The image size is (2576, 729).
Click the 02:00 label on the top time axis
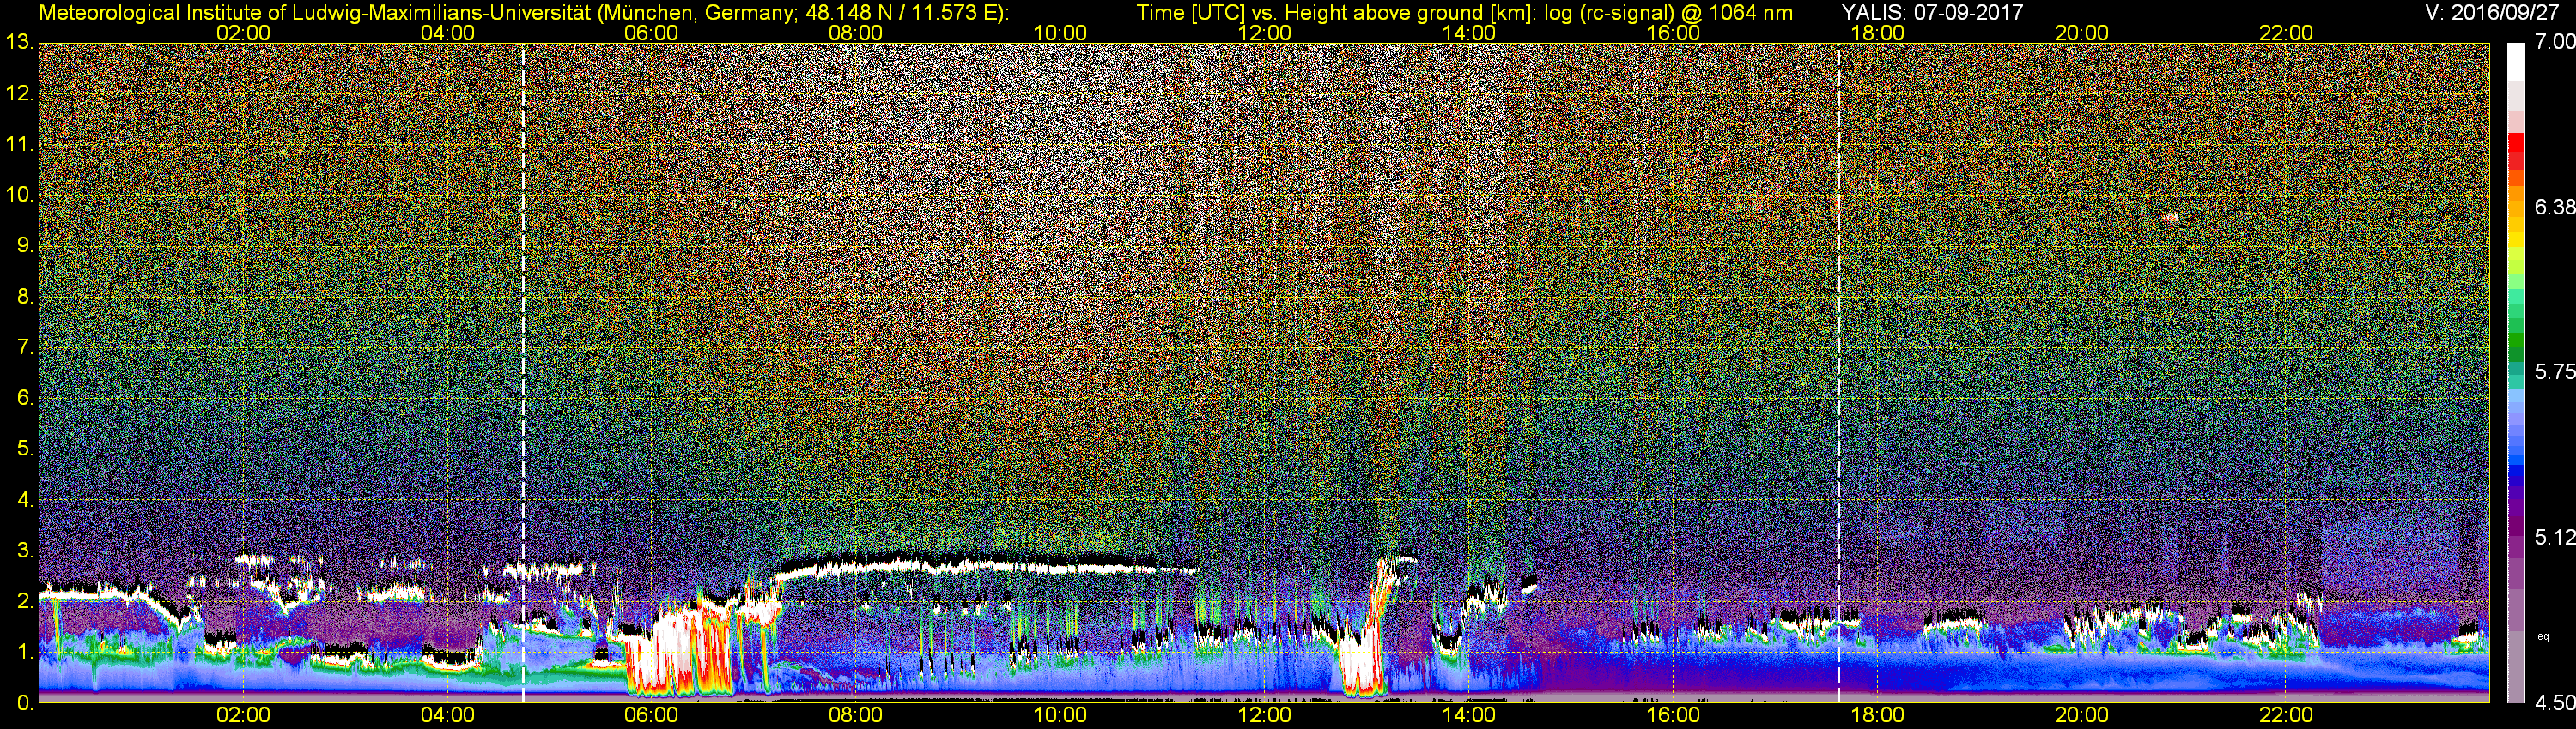coord(243,33)
